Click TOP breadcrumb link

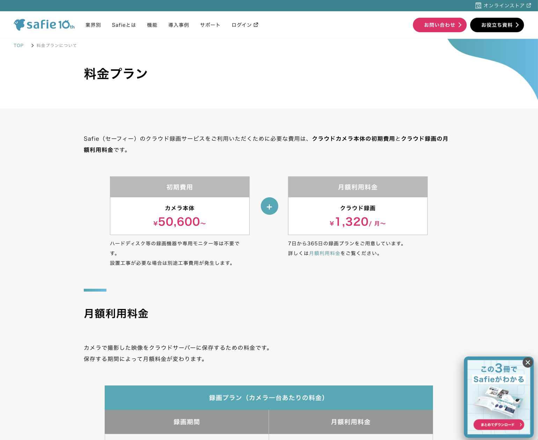point(19,45)
